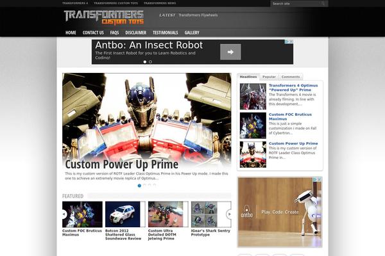
Task: Click the featured carousel left arrow
Action: point(64,214)
